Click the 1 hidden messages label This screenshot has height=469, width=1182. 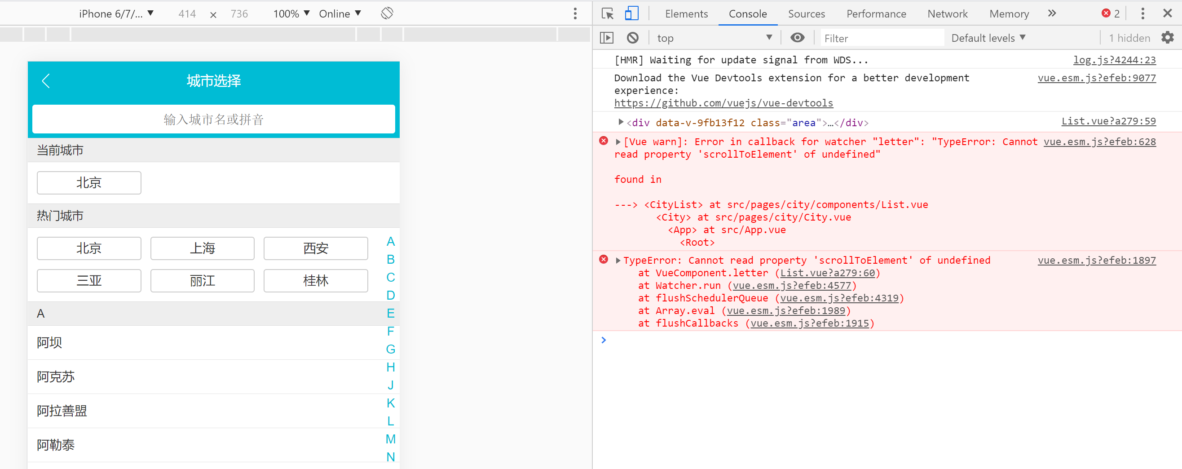1129,38
